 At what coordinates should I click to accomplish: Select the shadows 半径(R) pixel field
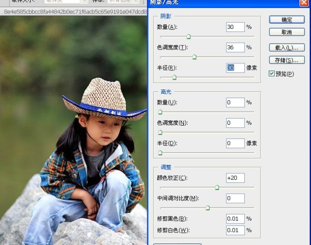coord(235,68)
